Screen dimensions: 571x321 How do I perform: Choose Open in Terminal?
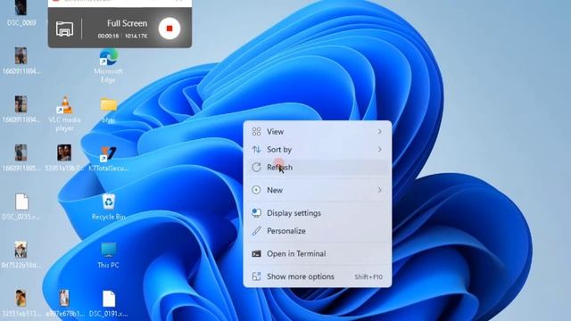click(318, 253)
